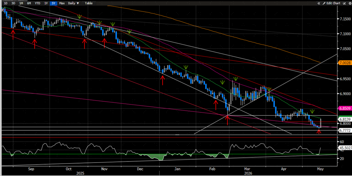The height and width of the screenshot is (176, 352).
Task: Open chart settings gear icon
Action: point(350,3)
